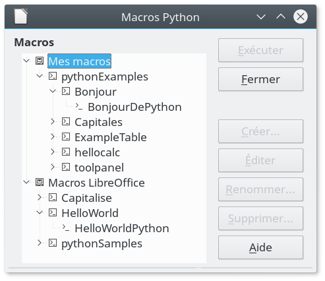Screen dimensions: 325x281
Task: Click the Mes macros container icon
Action: click(40, 61)
